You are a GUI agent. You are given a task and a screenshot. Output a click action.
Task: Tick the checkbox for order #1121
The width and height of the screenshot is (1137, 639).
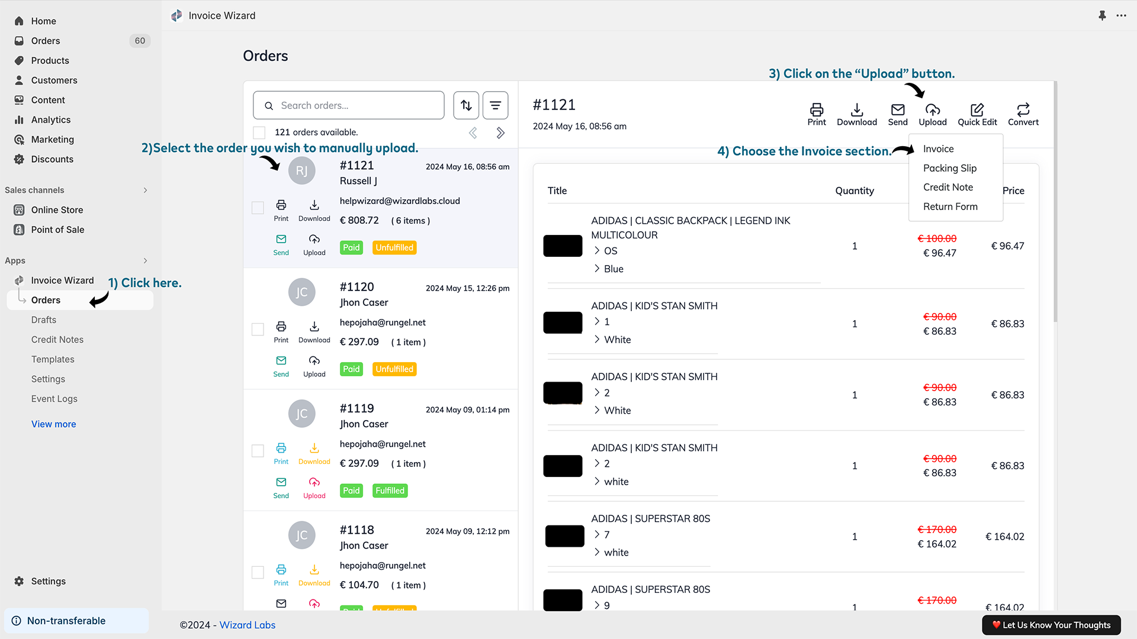(258, 208)
